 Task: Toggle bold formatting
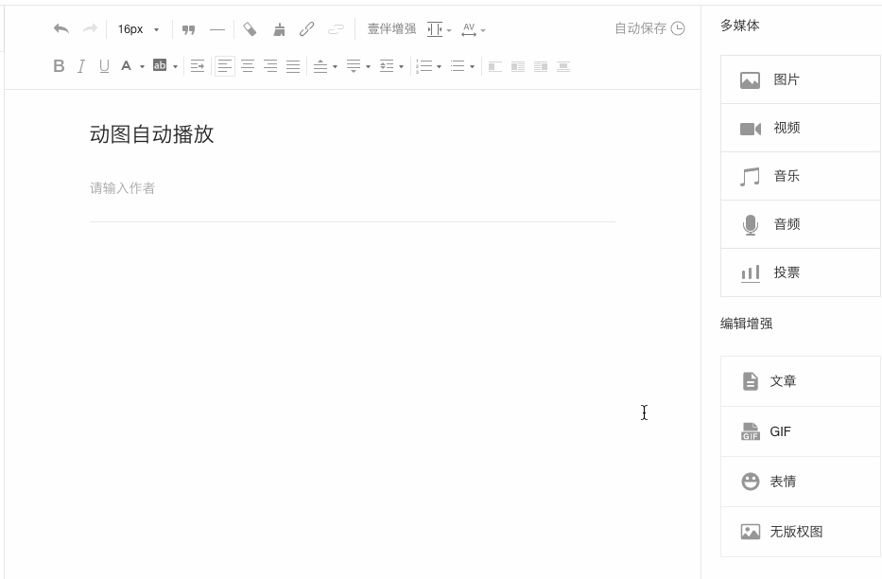click(59, 66)
